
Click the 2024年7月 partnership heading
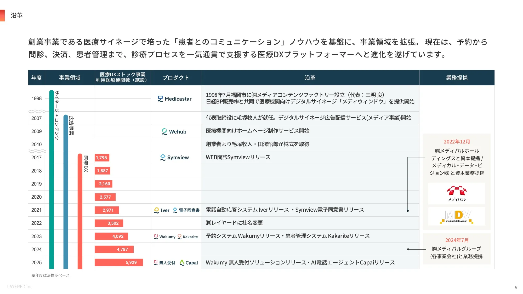(x=457, y=240)
